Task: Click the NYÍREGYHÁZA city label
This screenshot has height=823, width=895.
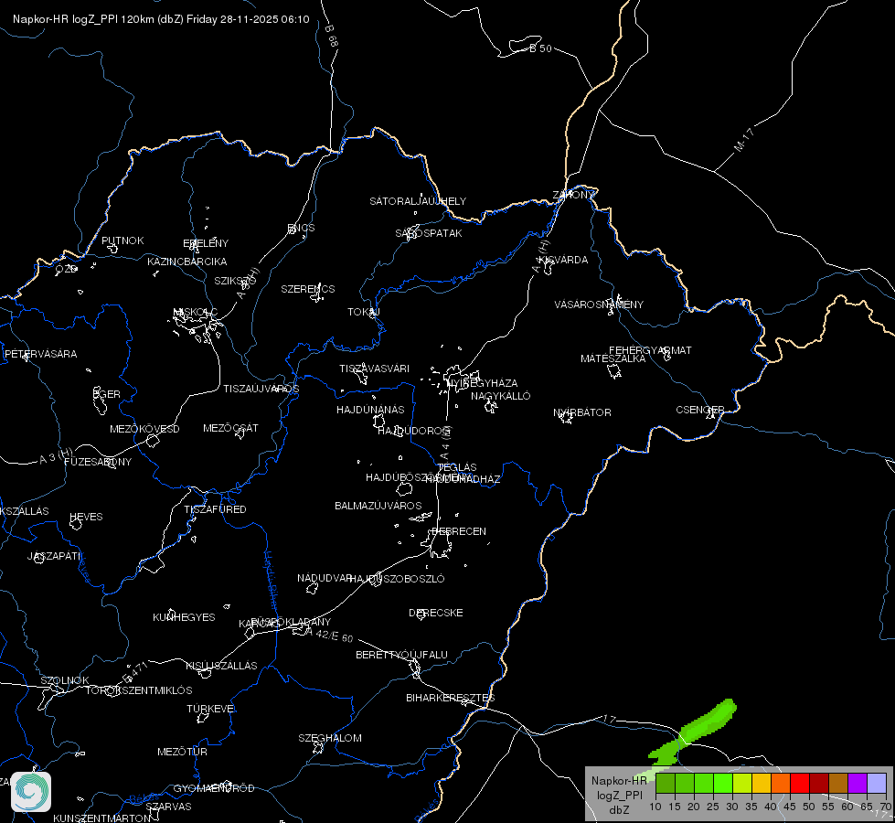Action: coord(483,383)
